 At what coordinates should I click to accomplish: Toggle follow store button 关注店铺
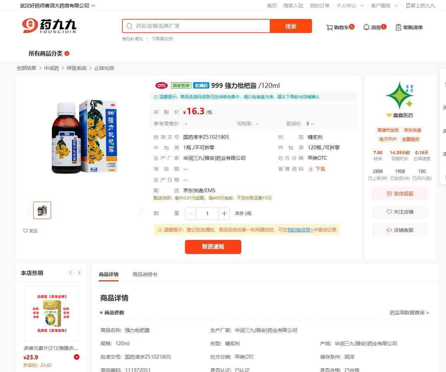400,212
